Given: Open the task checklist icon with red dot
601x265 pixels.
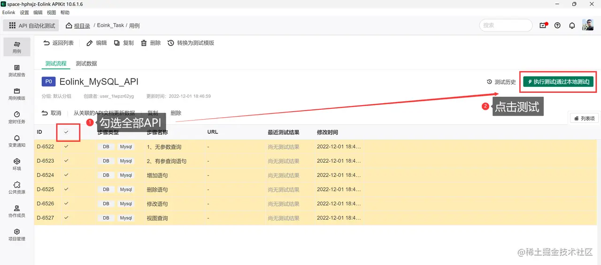Looking at the screenshot, I should [x=543, y=25].
